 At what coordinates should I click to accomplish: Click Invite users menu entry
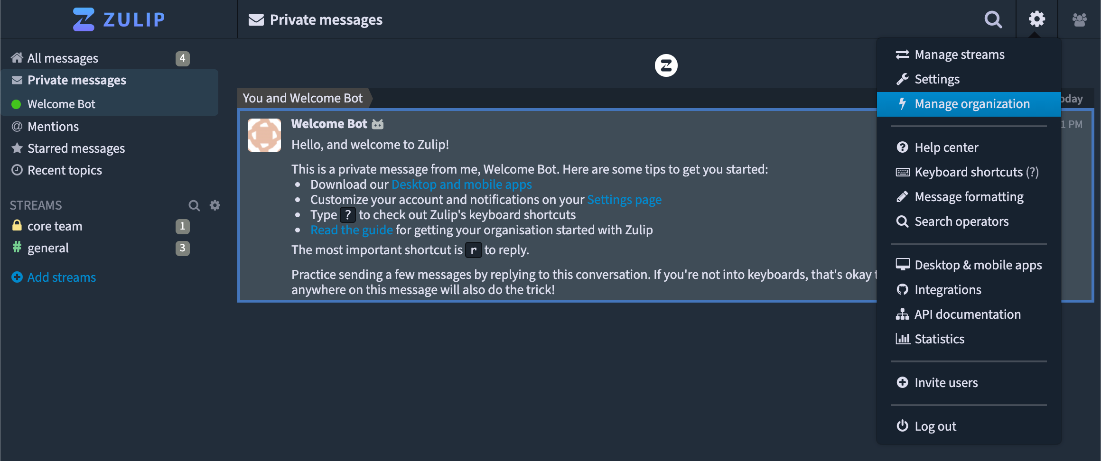point(946,383)
